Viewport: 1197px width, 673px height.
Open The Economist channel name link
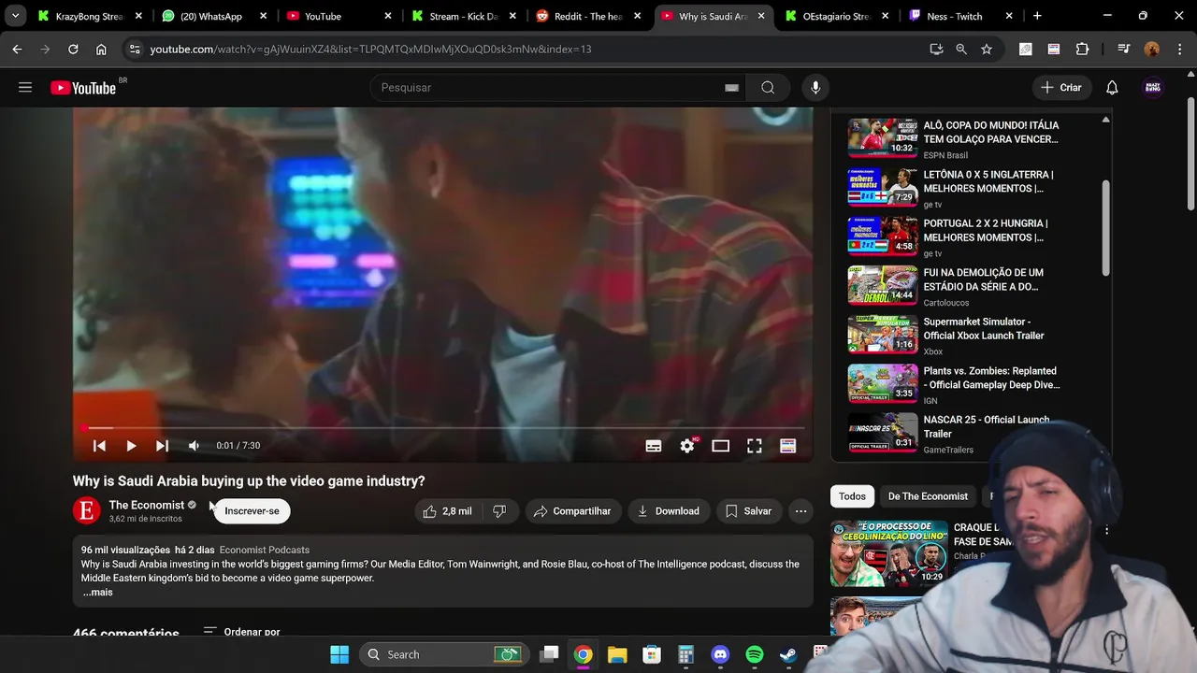point(147,505)
